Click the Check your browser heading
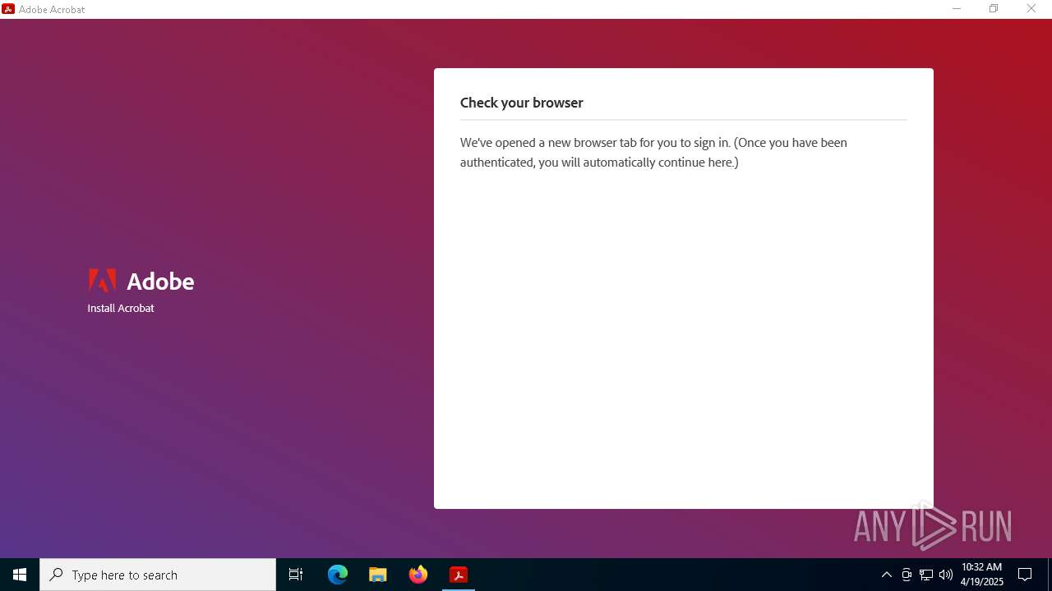 point(522,103)
